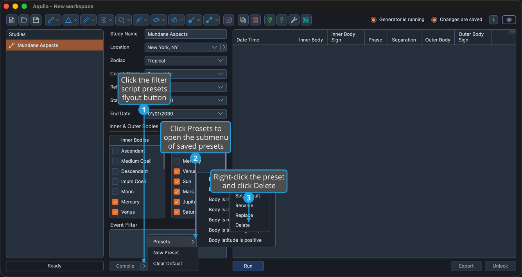
Task: Click Delete in the context menu
Action: point(242,225)
